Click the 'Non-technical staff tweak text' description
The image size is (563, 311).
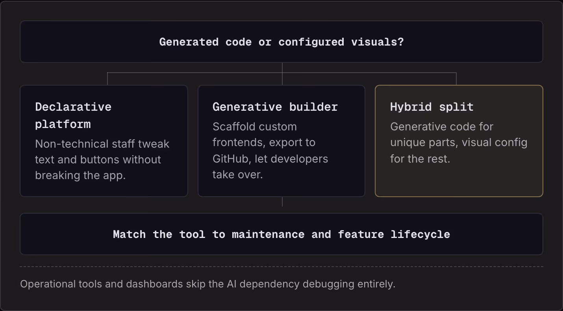pos(102,159)
